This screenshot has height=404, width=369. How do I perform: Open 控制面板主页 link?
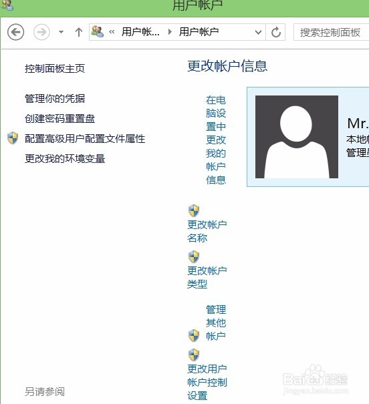coord(55,69)
